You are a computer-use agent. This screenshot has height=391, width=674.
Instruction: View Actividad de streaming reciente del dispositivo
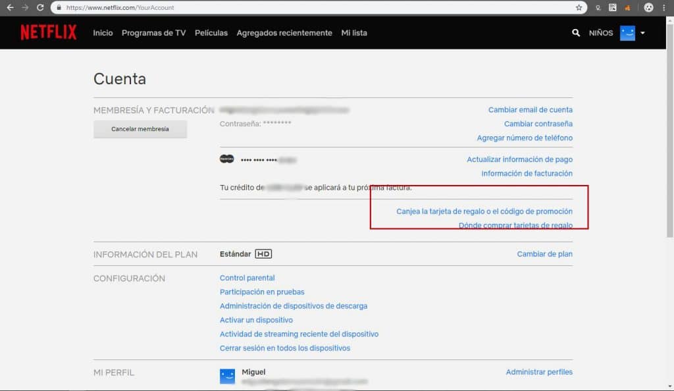pyautogui.click(x=299, y=334)
